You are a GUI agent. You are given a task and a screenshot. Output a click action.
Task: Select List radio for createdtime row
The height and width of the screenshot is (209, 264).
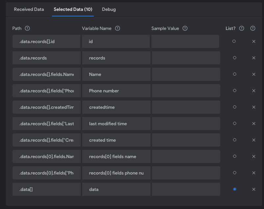pyautogui.click(x=234, y=107)
